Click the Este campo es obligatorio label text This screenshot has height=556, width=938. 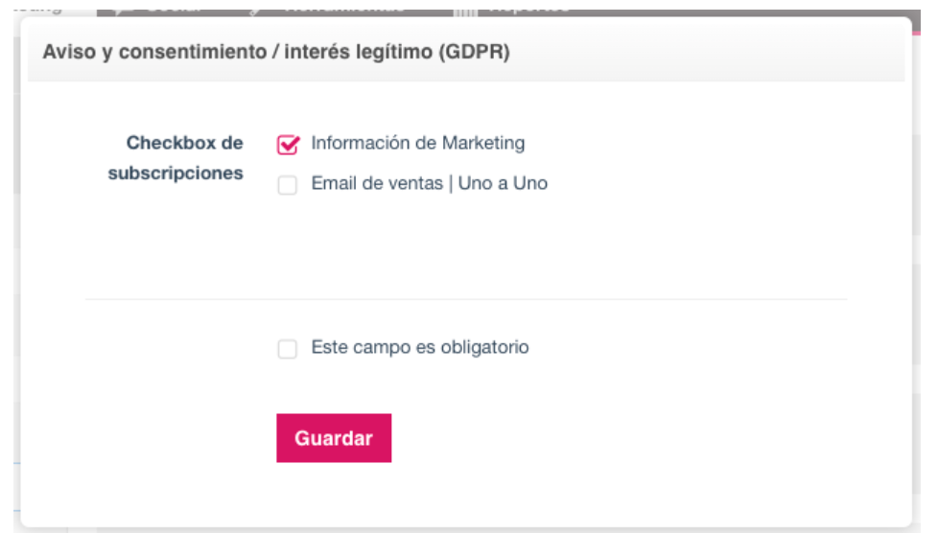(x=420, y=348)
